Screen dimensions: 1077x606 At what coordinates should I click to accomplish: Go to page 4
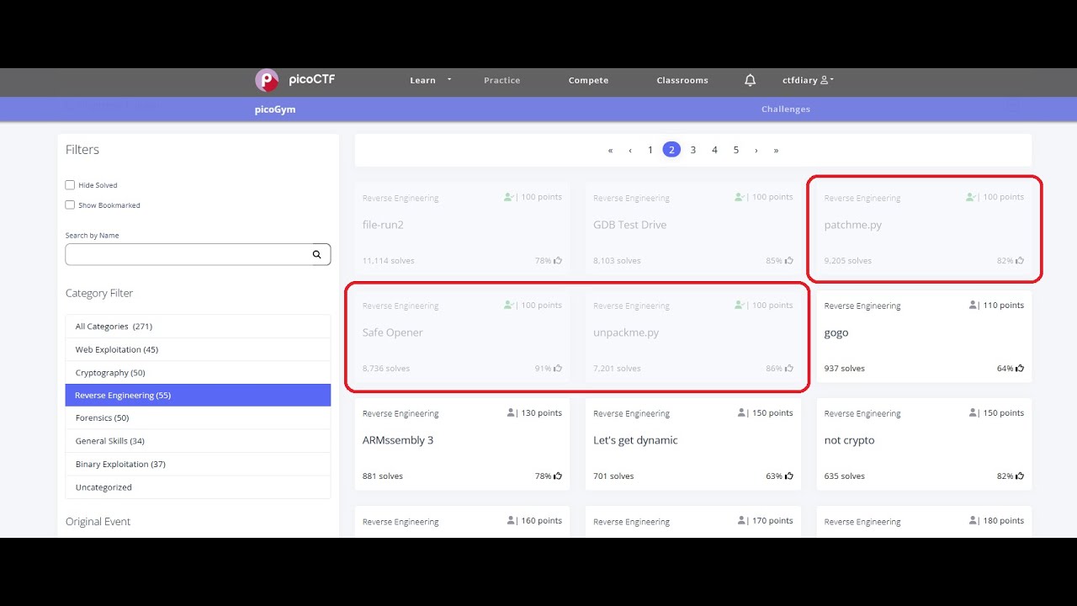714,150
